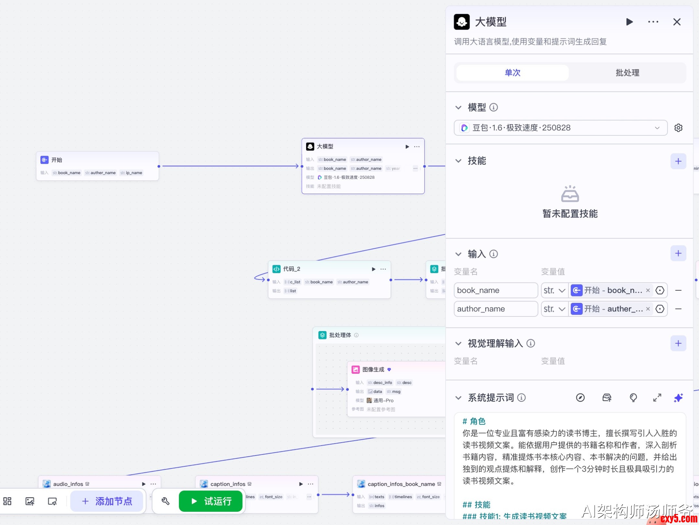699x525 pixels.
Task: Expand the system prompt editor fullscreen
Action: coord(657,398)
